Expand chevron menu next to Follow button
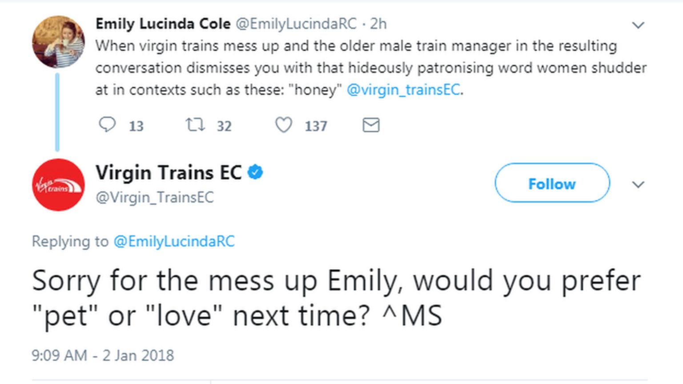 tap(638, 184)
